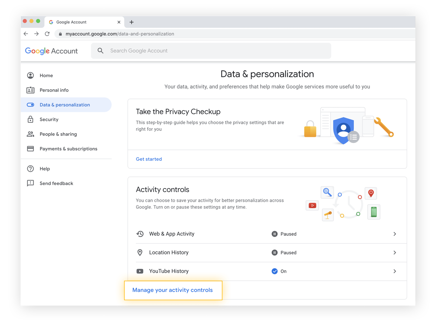Image resolution: width=438 pixels, height=324 pixels.
Task: Click the Help question mark icon
Action: tap(30, 168)
